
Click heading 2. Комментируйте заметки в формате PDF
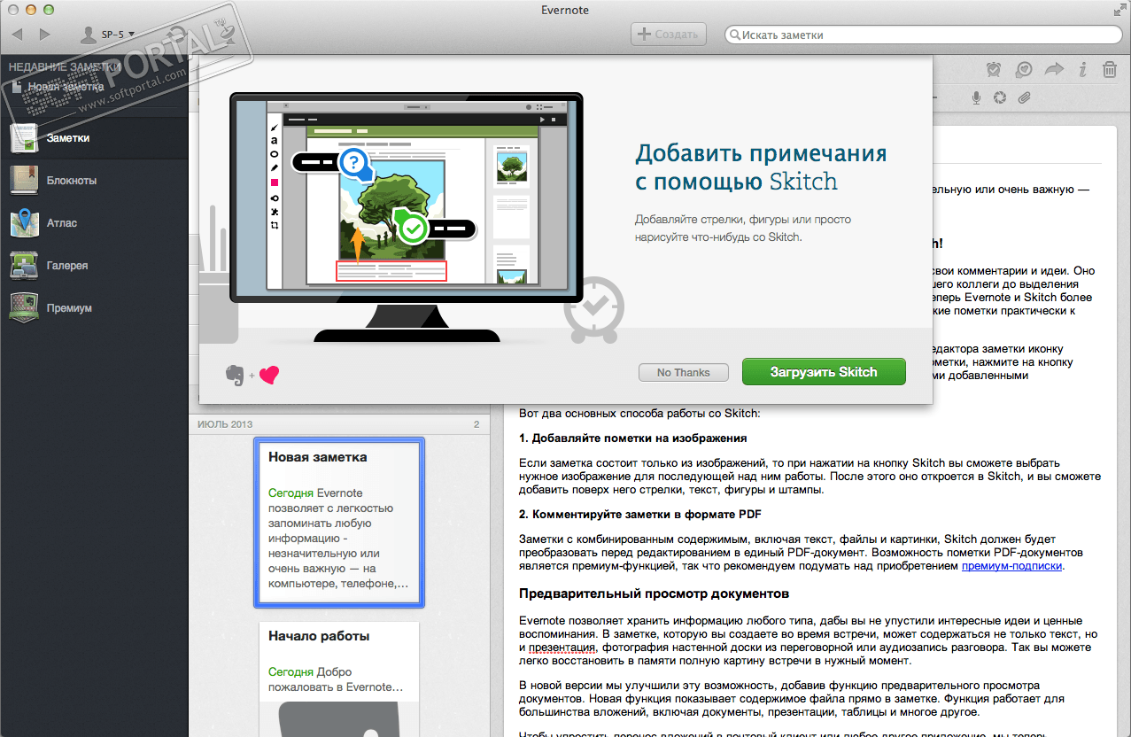[640, 514]
